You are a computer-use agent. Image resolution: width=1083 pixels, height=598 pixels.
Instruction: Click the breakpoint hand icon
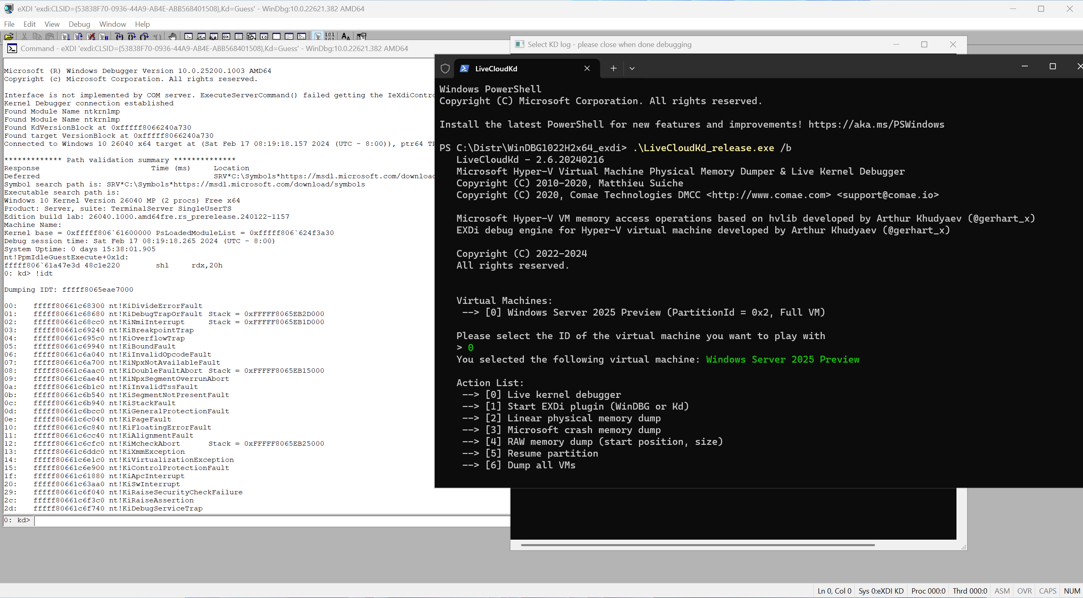[x=172, y=36]
